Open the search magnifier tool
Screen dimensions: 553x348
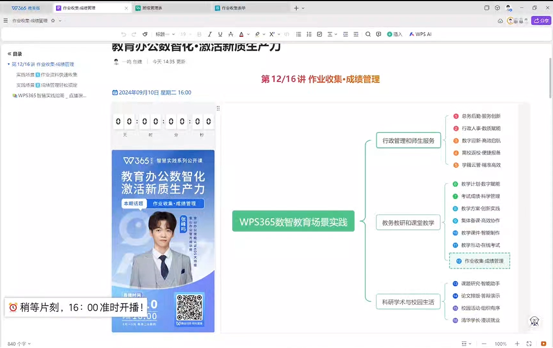point(368,34)
